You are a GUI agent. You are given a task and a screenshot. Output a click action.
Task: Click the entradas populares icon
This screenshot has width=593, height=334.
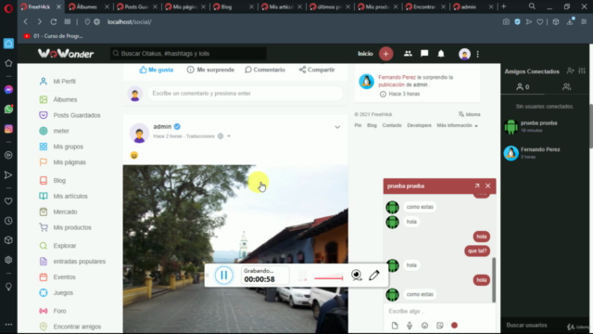(44, 262)
